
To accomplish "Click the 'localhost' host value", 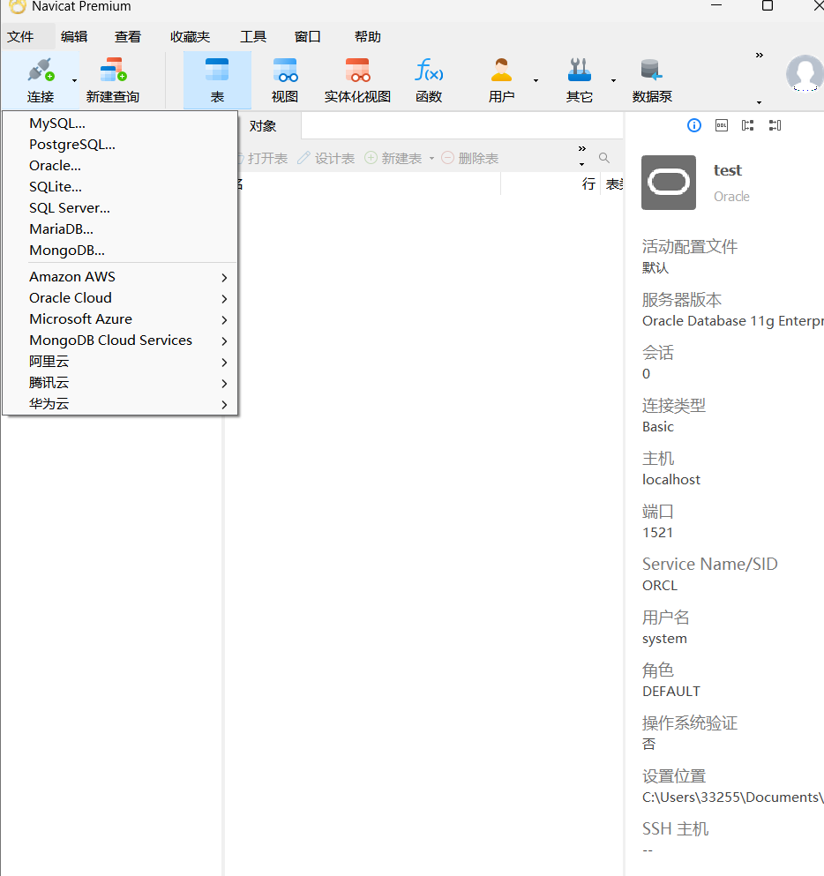I will pos(670,480).
